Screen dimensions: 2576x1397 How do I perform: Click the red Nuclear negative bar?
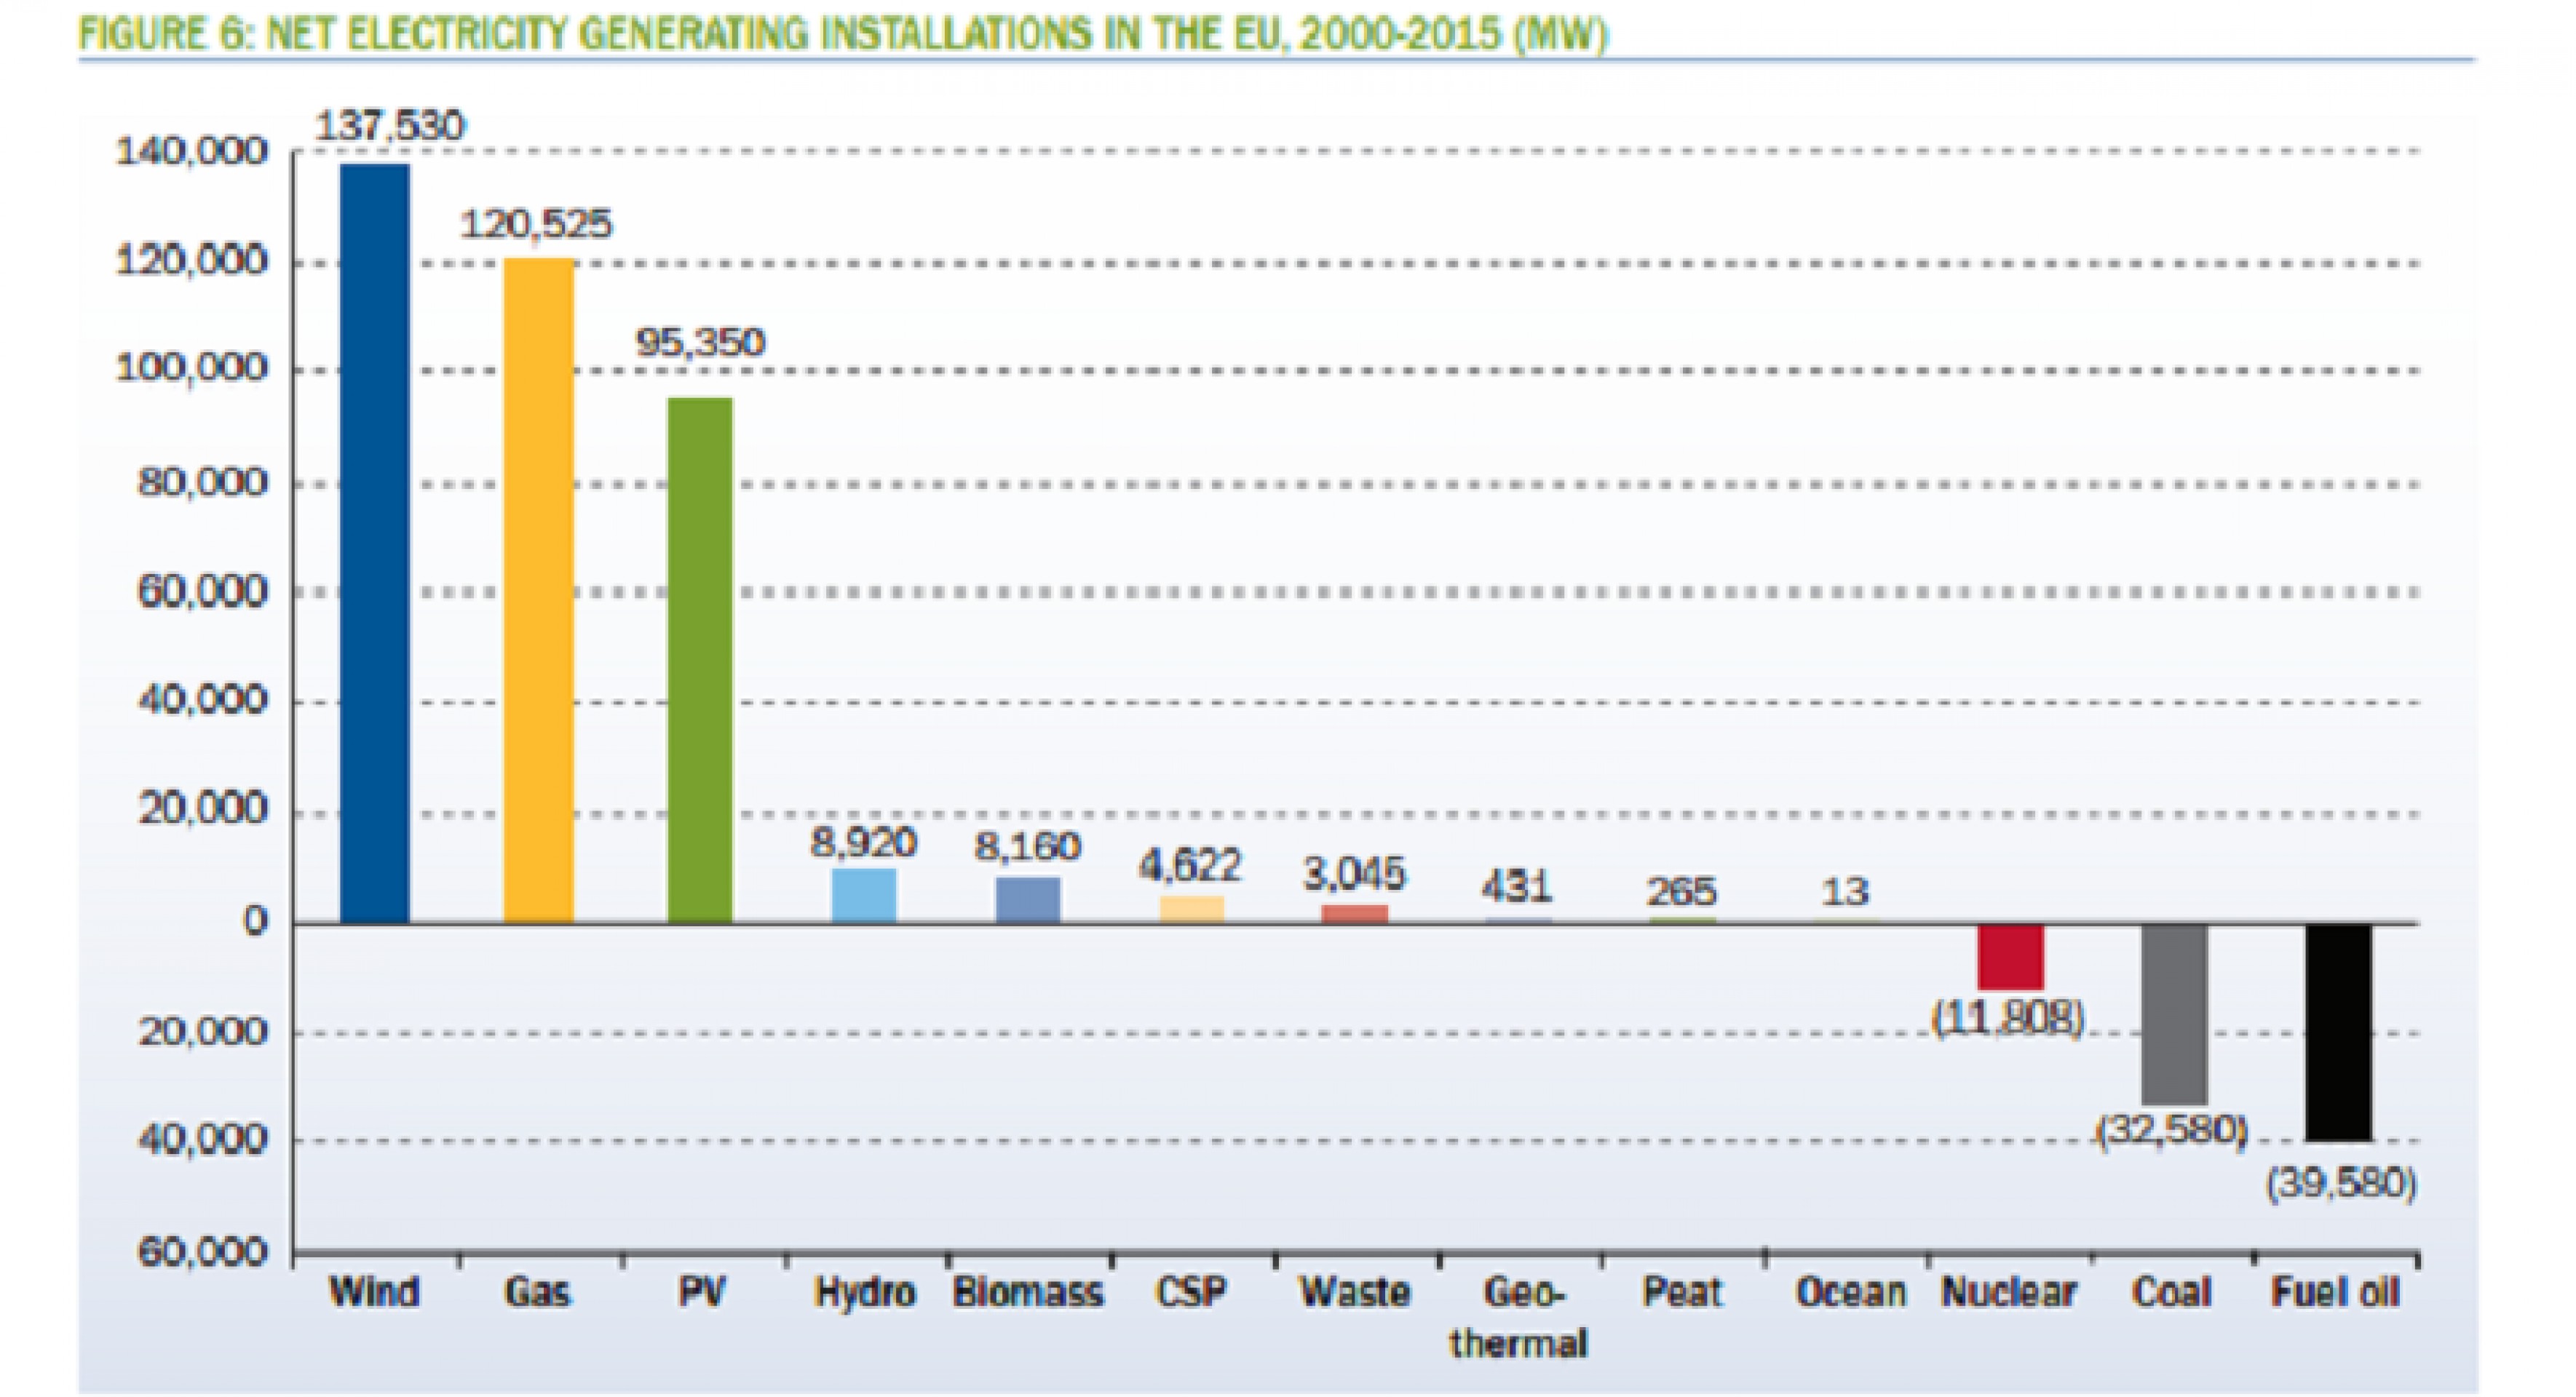pyautogui.click(x=2010, y=956)
